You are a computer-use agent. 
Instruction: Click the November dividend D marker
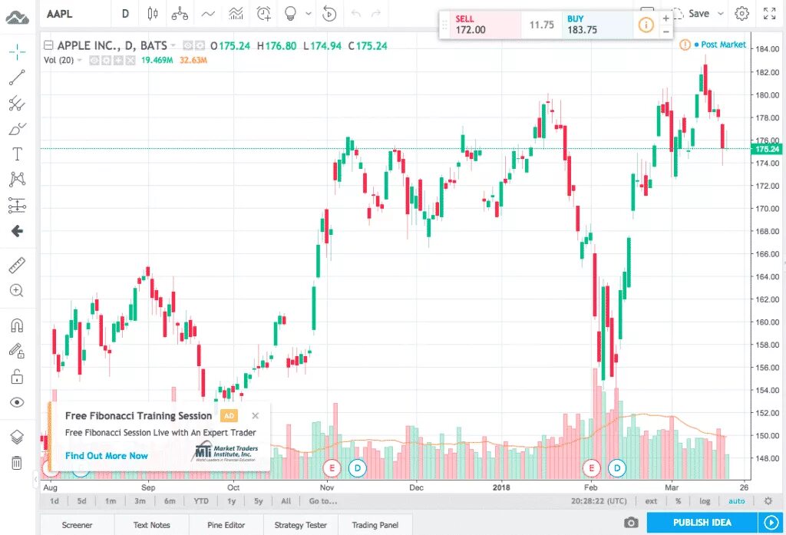click(358, 468)
